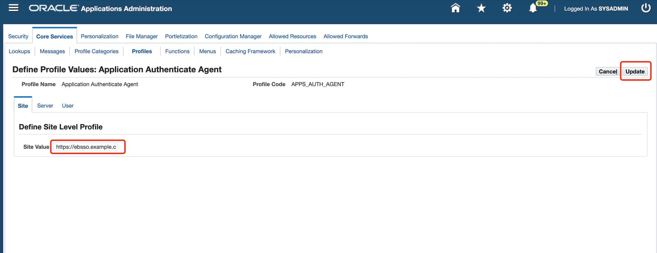Open the Allowed Resources tab
This screenshot has height=253, width=657.
pos(292,36)
